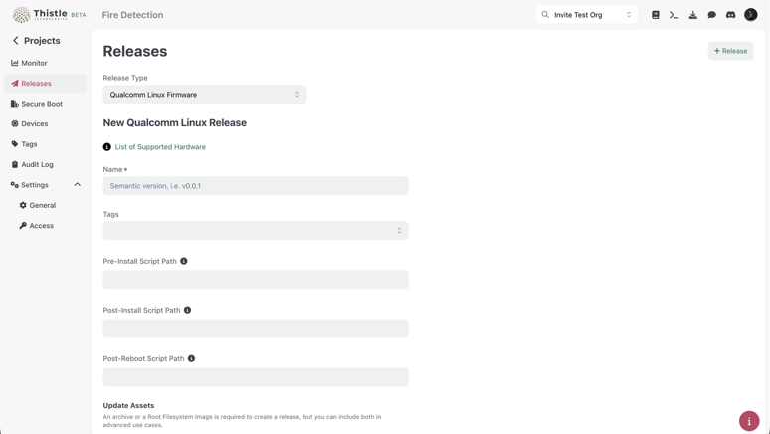Collapse the Settings section in sidebar
The height and width of the screenshot is (434, 770).
tap(77, 185)
